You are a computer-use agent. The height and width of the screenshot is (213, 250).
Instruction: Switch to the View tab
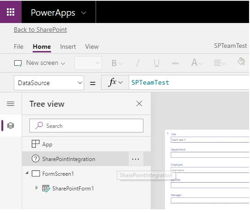pyautogui.click(x=92, y=46)
